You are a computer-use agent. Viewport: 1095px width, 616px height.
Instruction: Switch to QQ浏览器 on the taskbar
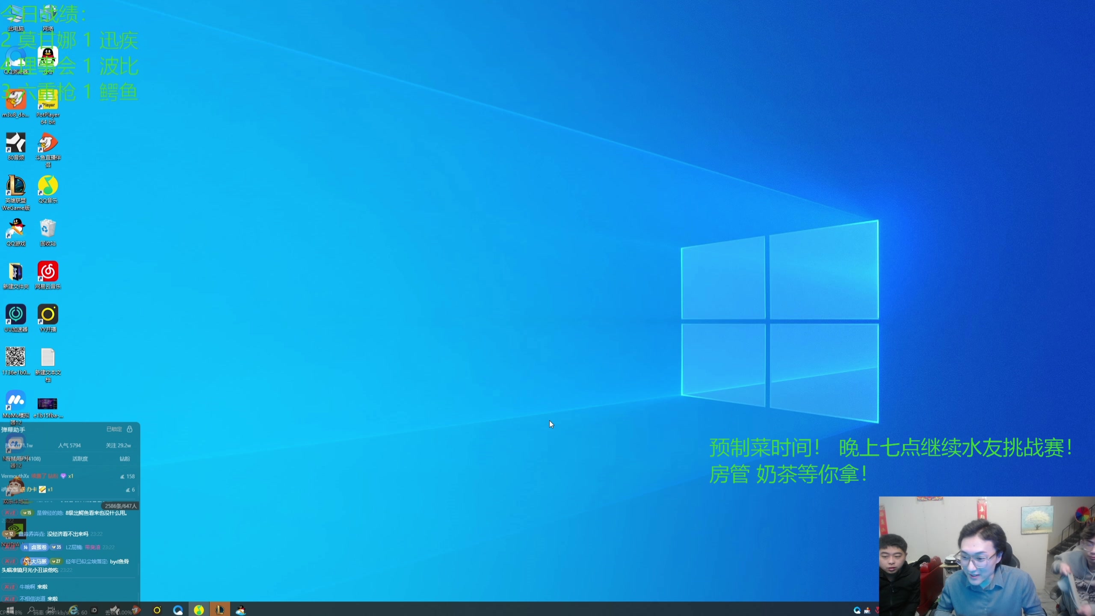178,610
